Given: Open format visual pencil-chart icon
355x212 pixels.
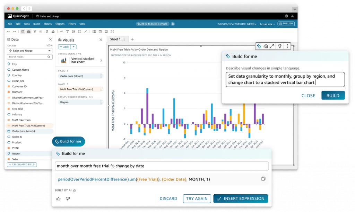Looking at the screenshot, I should [x=266, y=46].
